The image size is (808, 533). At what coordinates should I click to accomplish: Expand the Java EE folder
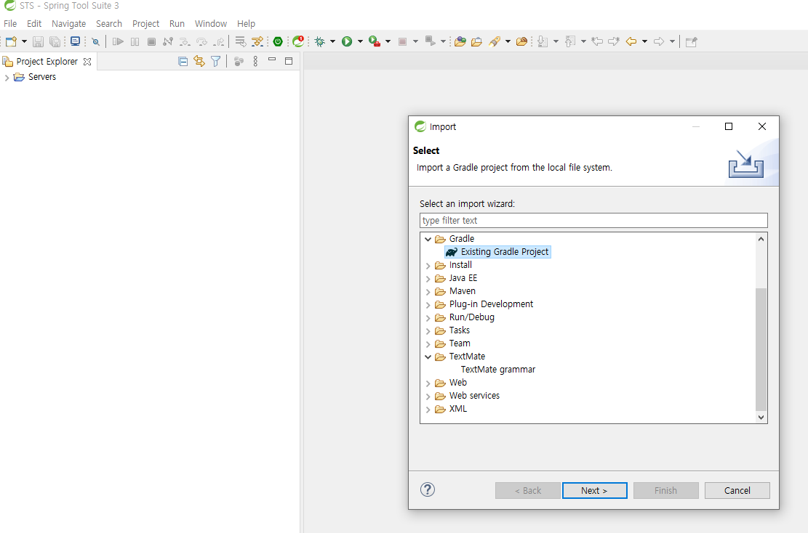point(428,279)
